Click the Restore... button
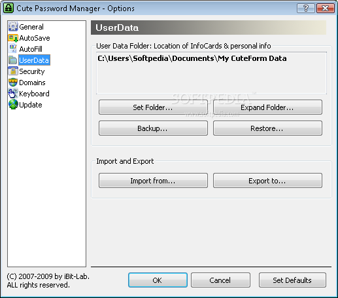The width and height of the screenshot is (338, 298). pos(267,128)
